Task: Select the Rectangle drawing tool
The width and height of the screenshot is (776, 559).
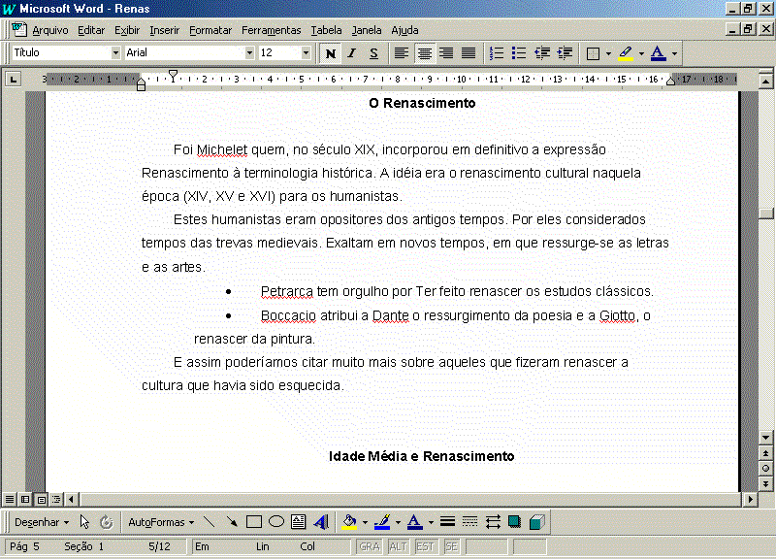Action: point(254,522)
